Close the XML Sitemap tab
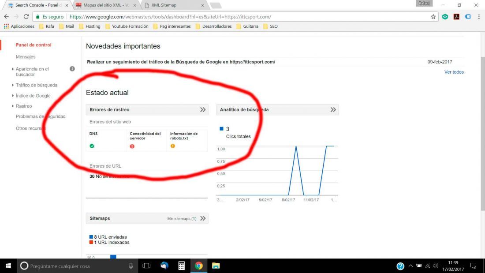The height and width of the screenshot is (273, 485). tap(203, 5)
